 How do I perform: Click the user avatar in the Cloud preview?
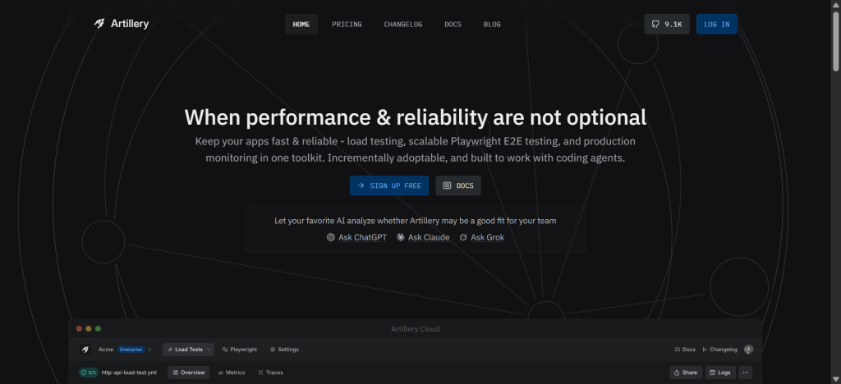[x=749, y=350]
